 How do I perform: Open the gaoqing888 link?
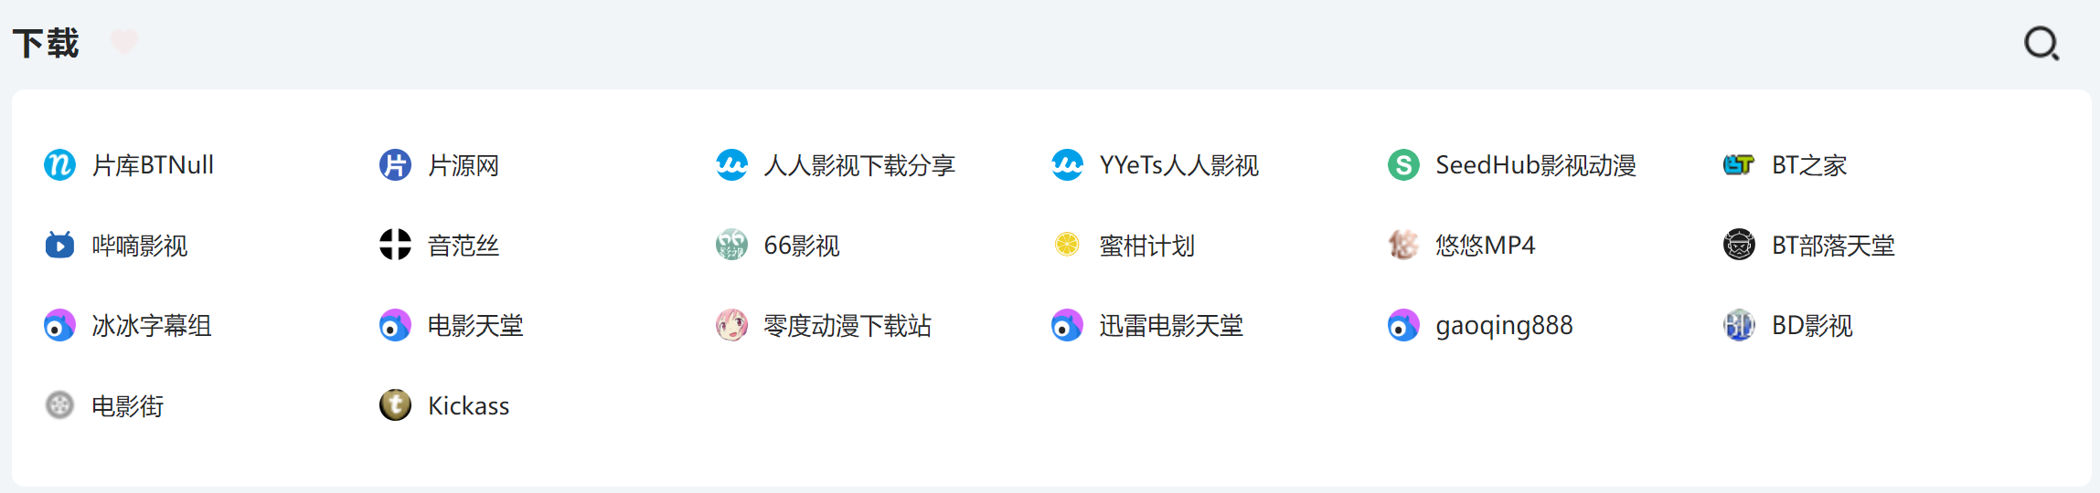pos(1504,326)
